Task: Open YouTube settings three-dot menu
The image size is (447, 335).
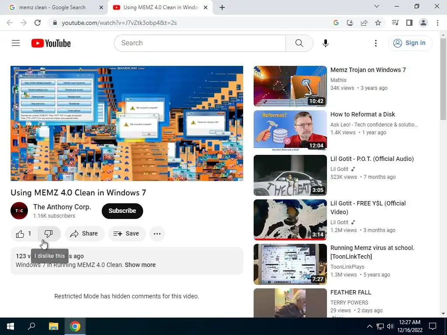Action: (376, 43)
